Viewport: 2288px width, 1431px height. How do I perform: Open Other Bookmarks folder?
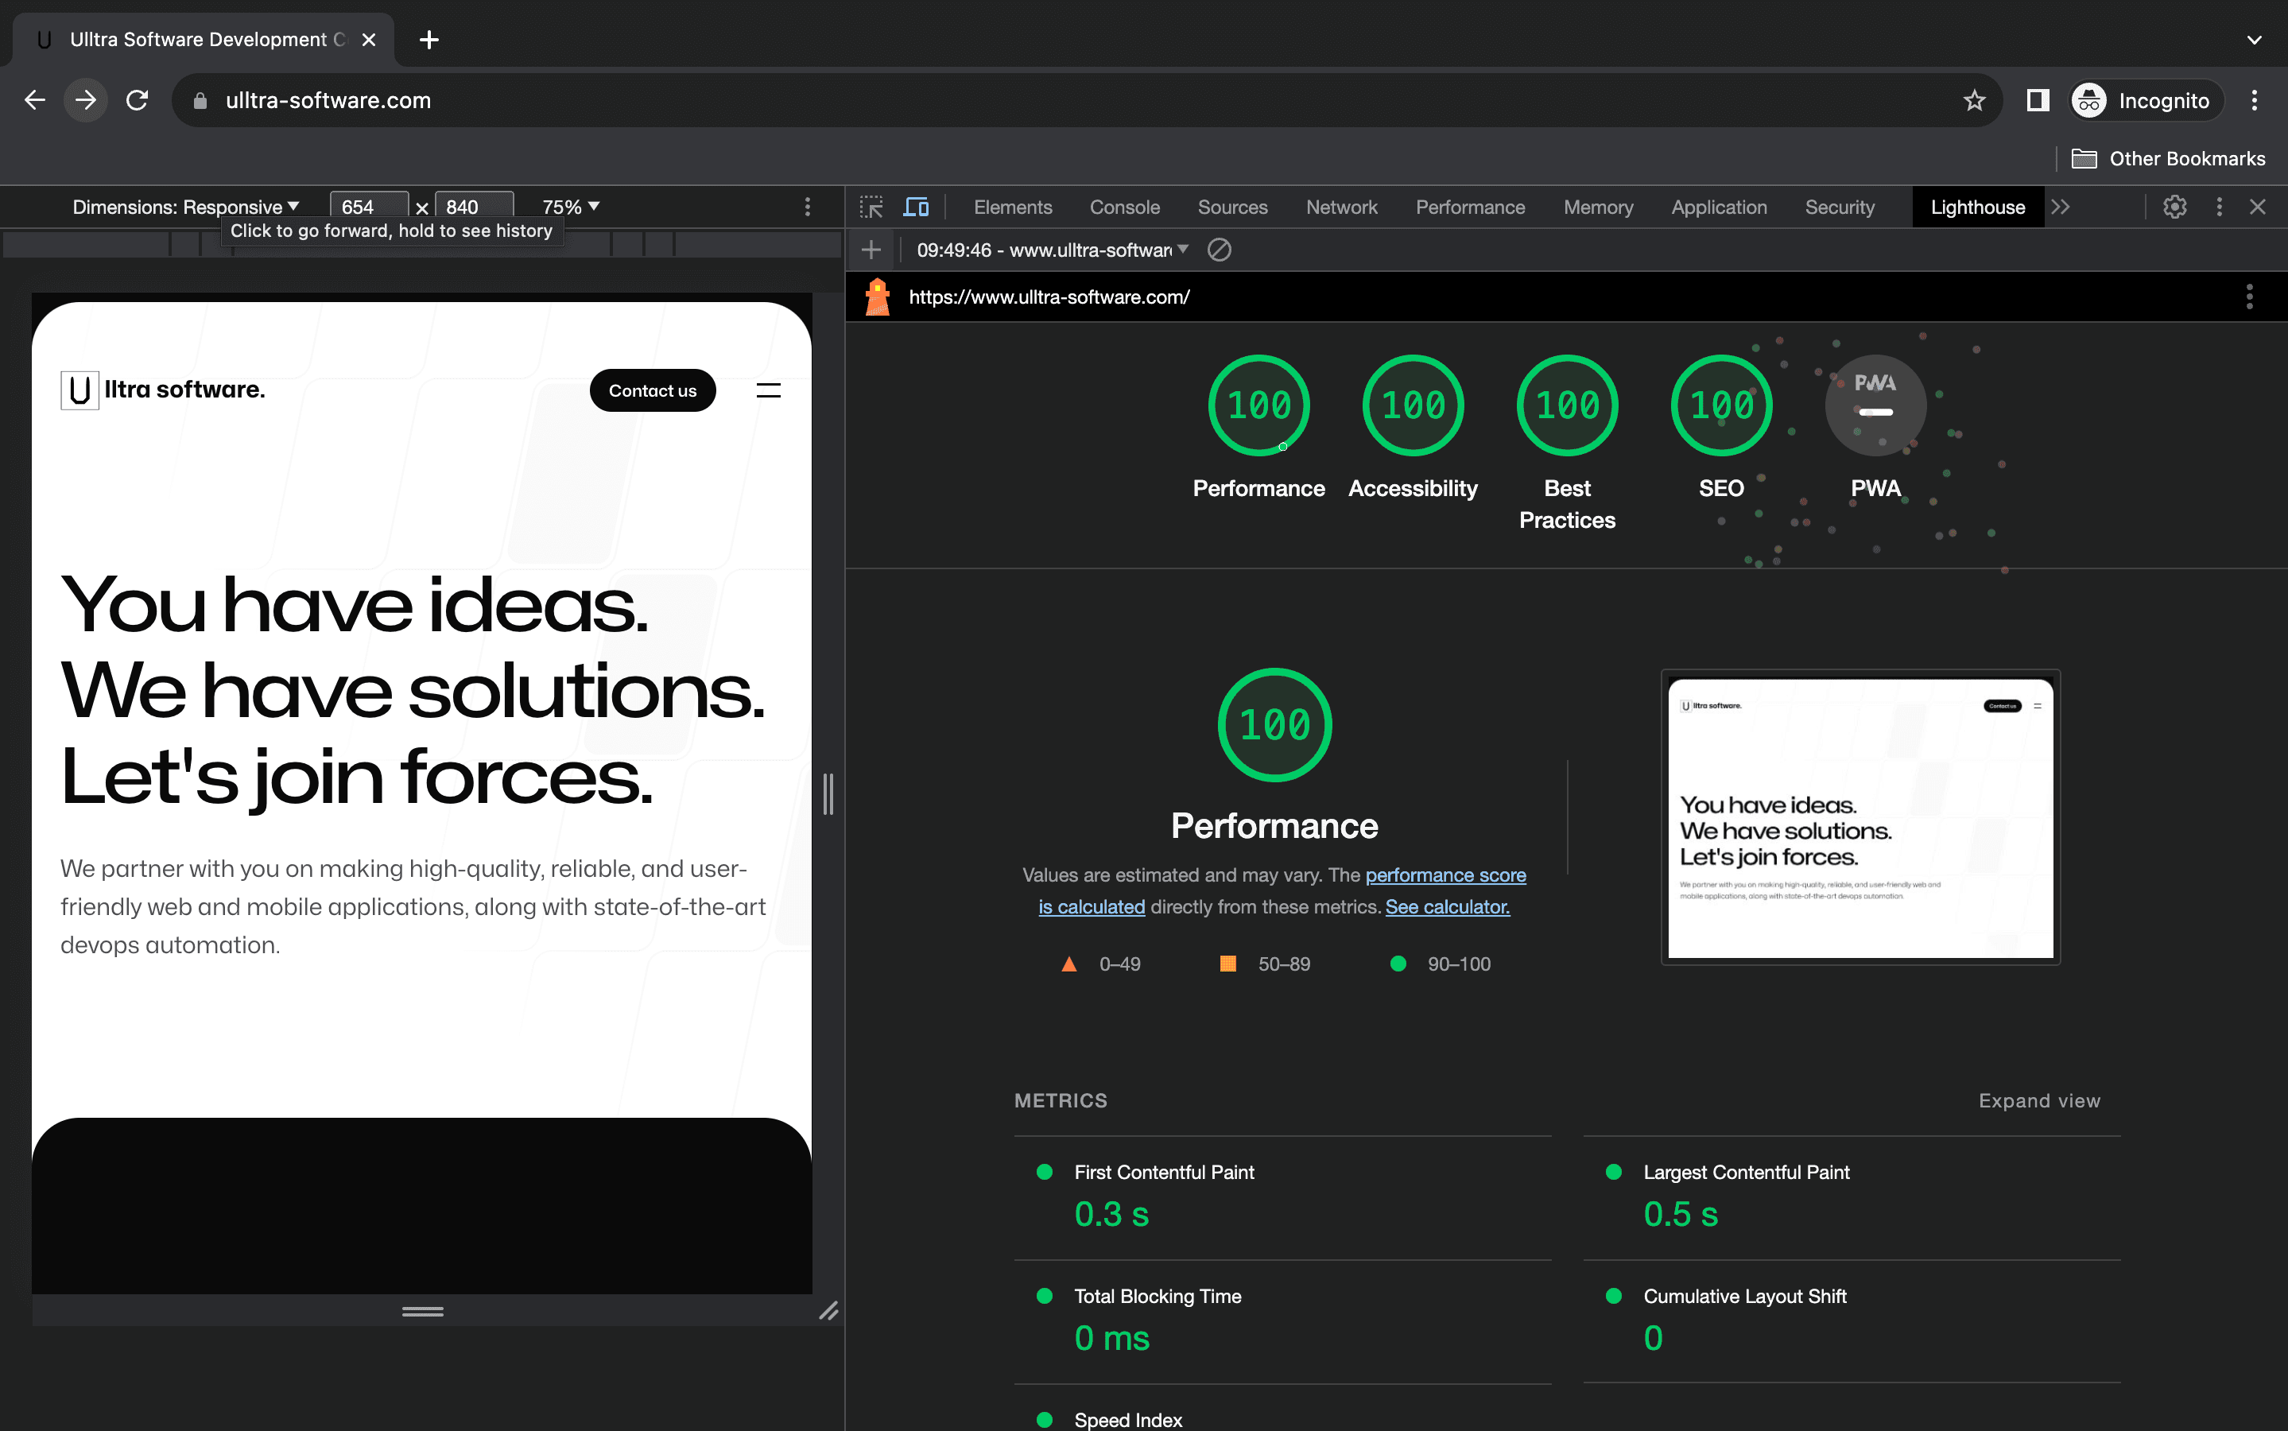click(2168, 158)
